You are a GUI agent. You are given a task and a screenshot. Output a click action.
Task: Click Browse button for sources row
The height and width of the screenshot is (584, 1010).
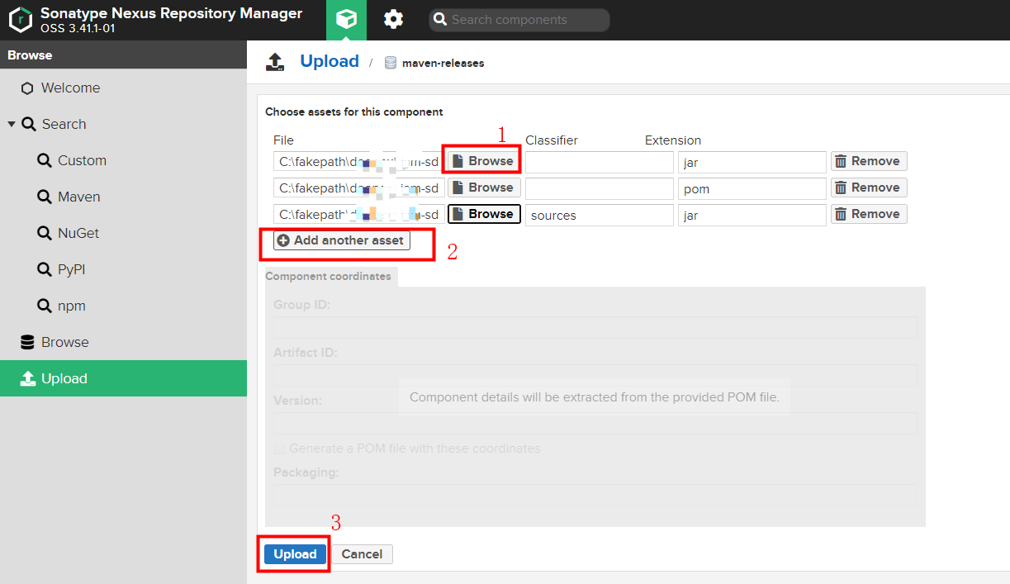coord(484,214)
